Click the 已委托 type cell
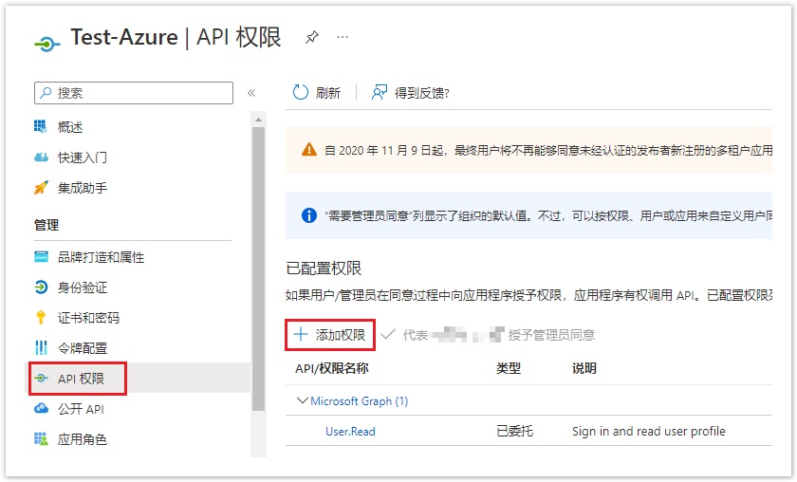This screenshot has height=482, width=797. click(514, 431)
